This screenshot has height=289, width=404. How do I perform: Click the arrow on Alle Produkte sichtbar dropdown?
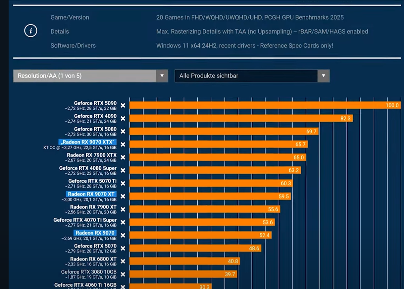pos(324,76)
